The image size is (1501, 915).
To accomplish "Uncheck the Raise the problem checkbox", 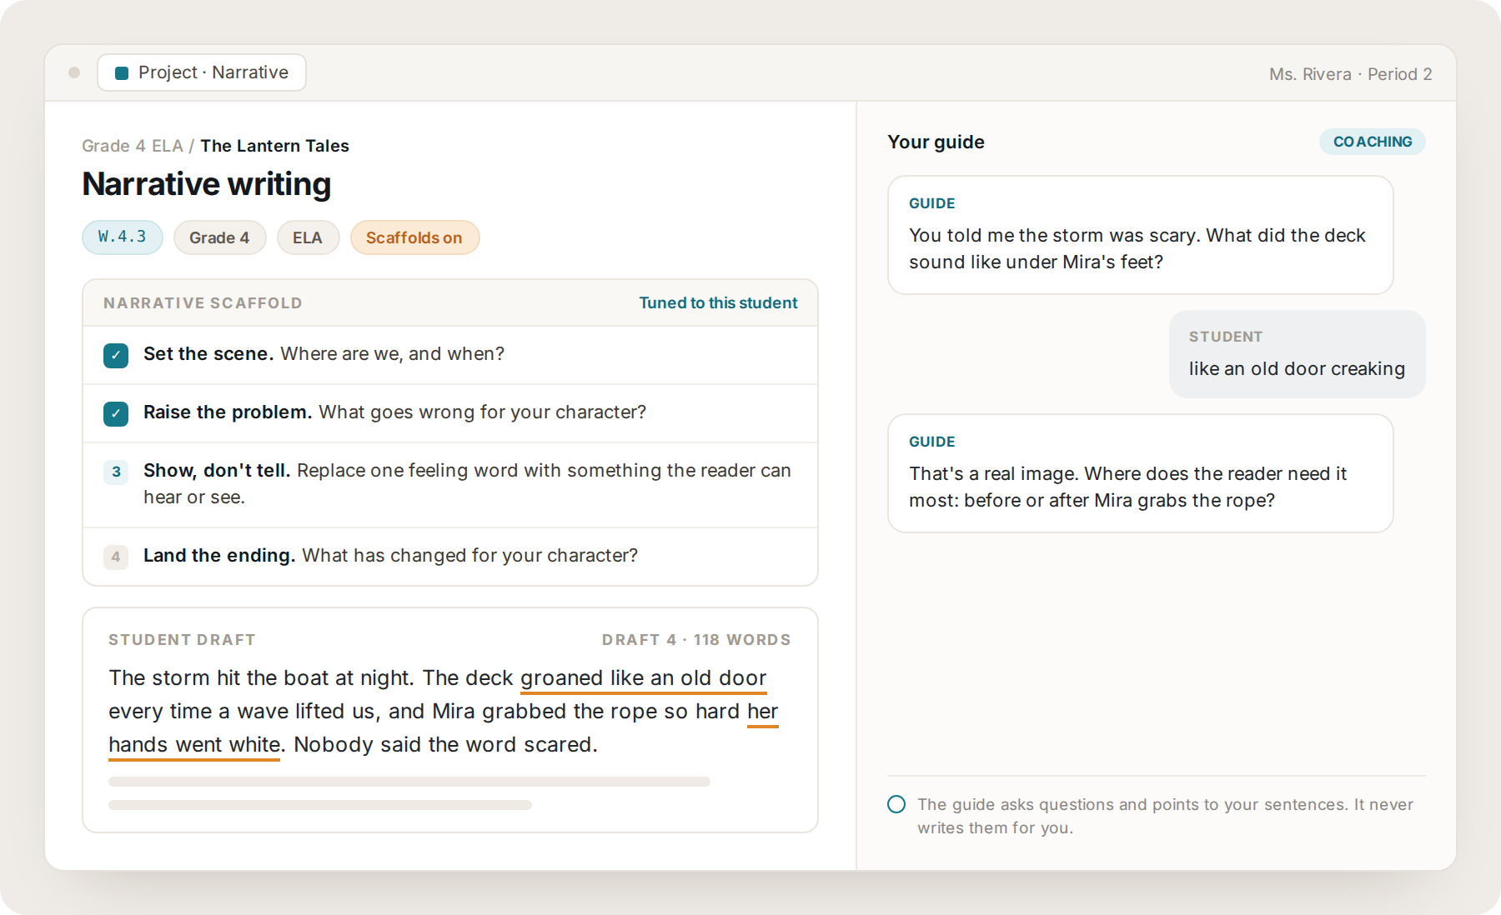I will tap(116, 414).
